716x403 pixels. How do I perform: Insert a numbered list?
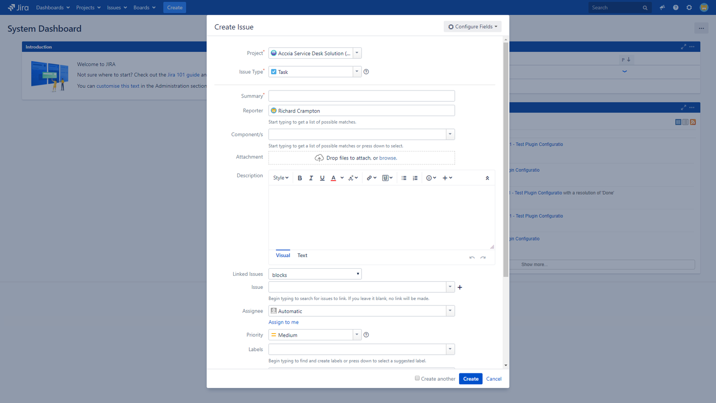[x=415, y=178]
